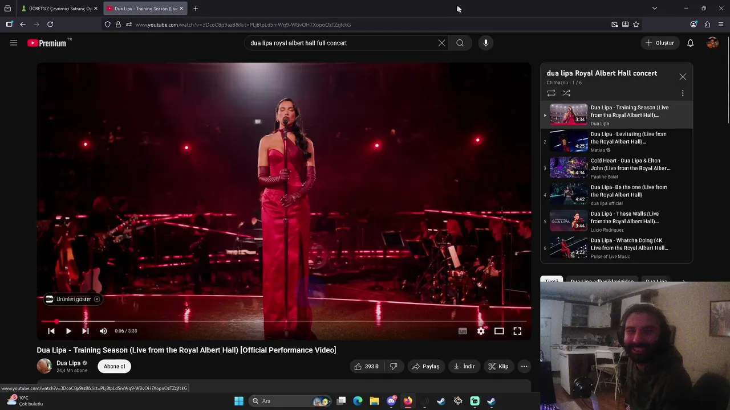730x410 pixels.
Task: Open the playlist title link
Action: [602, 73]
